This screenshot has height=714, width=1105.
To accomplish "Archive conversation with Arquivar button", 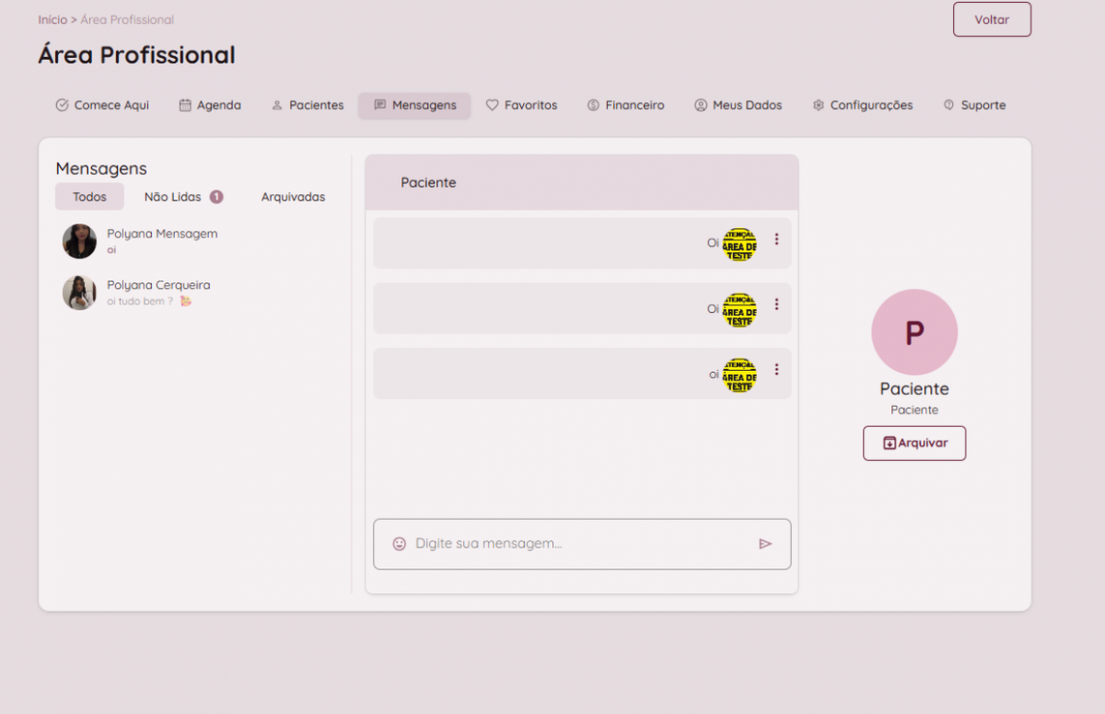I will pos(913,443).
